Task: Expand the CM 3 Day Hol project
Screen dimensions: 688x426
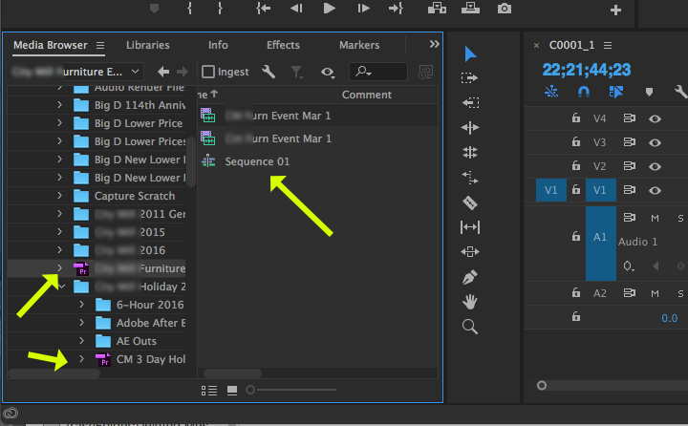Action: tap(81, 358)
